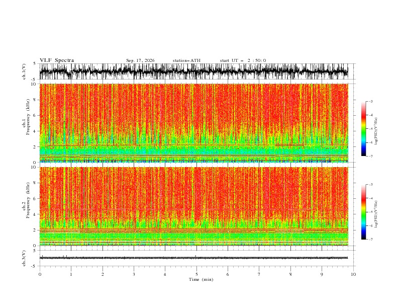
Task: Click the Sep. 17, 2026 date label
Action: pyautogui.click(x=140, y=60)
